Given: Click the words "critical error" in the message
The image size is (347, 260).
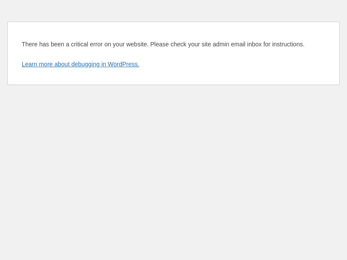Looking at the screenshot, I should click(86, 44).
